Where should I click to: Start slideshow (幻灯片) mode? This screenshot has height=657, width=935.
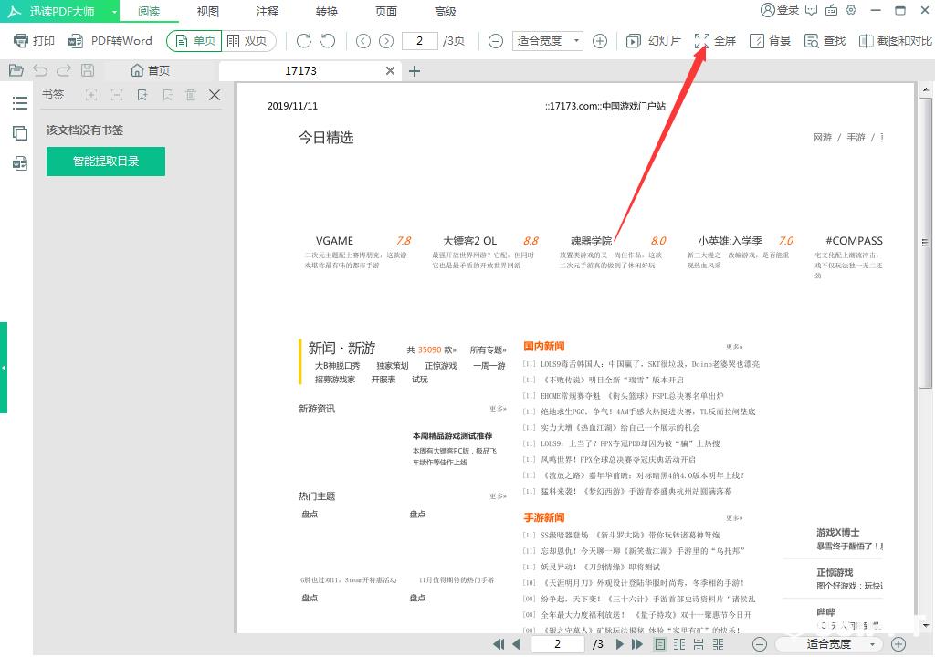pyautogui.click(x=654, y=40)
